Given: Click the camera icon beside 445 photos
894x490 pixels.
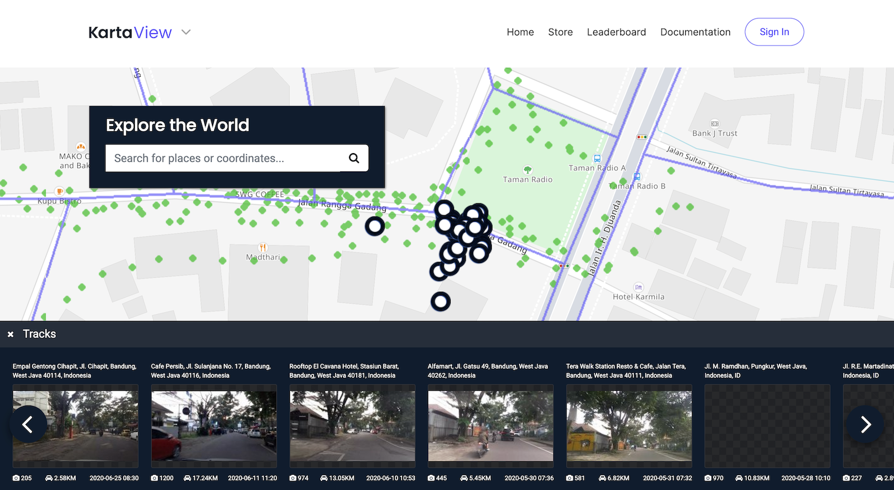Looking at the screenshot, I should click(x=431, y=478).
